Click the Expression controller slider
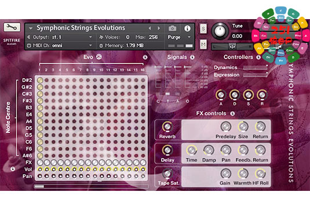 (x=255, y=75)
